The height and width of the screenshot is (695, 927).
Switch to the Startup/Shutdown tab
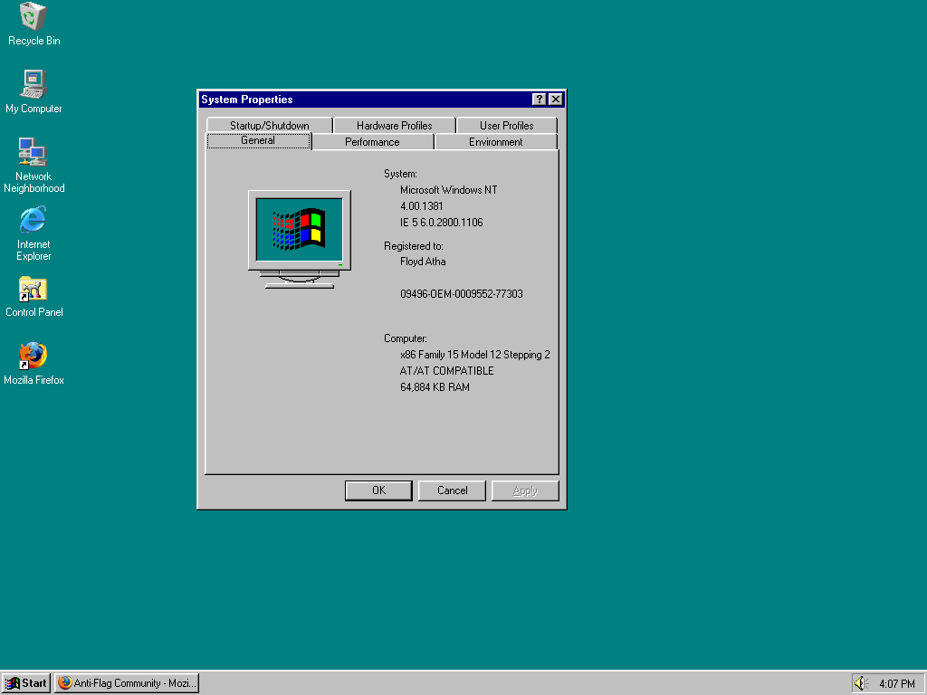[x=269, y=126]
